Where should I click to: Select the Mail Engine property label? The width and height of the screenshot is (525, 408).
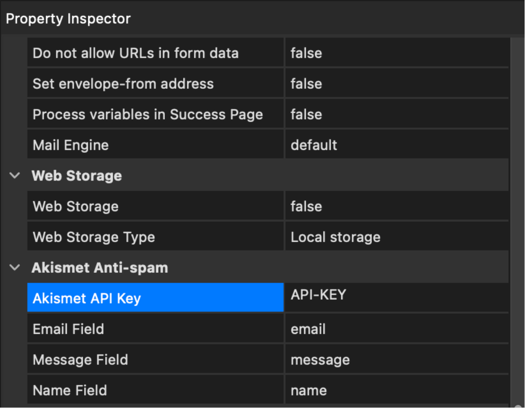155,145
